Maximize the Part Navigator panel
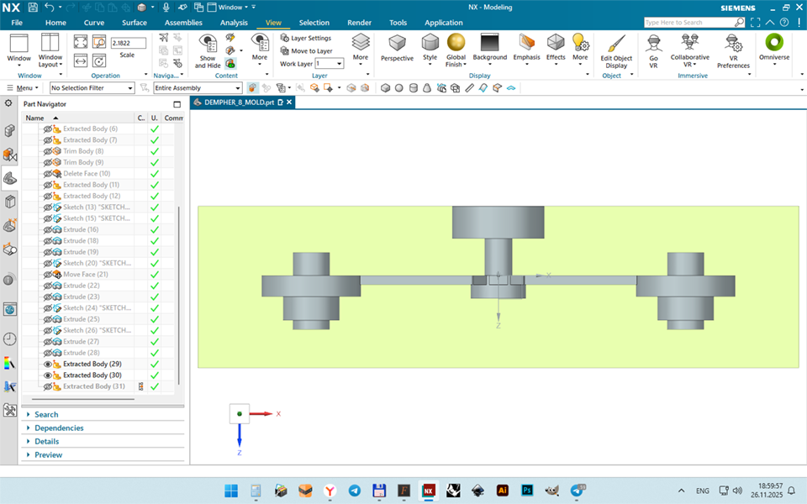The height and width of the screenshot is (504, 807). [177, 104]
